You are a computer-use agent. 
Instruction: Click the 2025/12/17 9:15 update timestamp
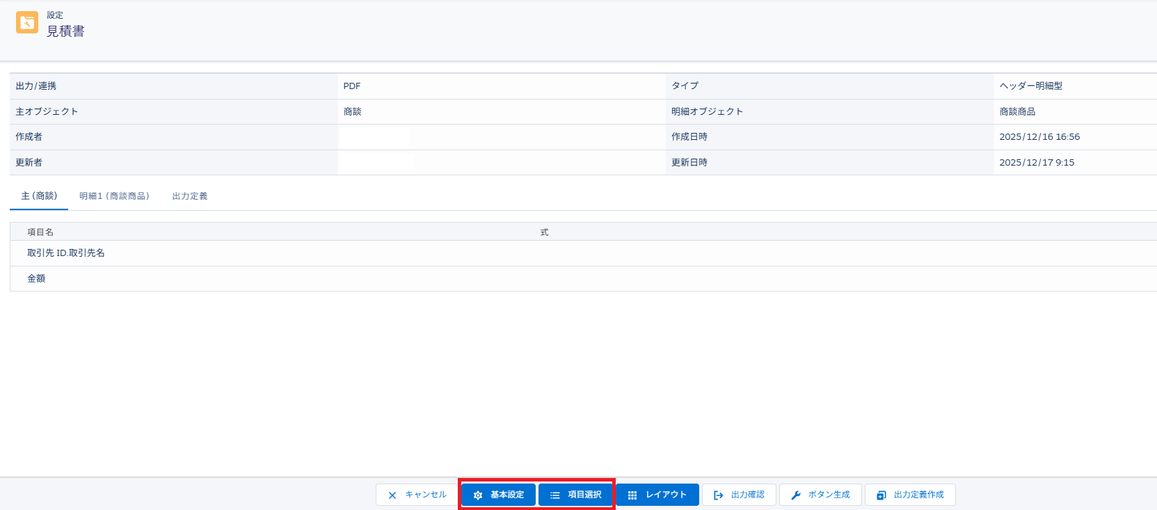[x=1037, y=163]
